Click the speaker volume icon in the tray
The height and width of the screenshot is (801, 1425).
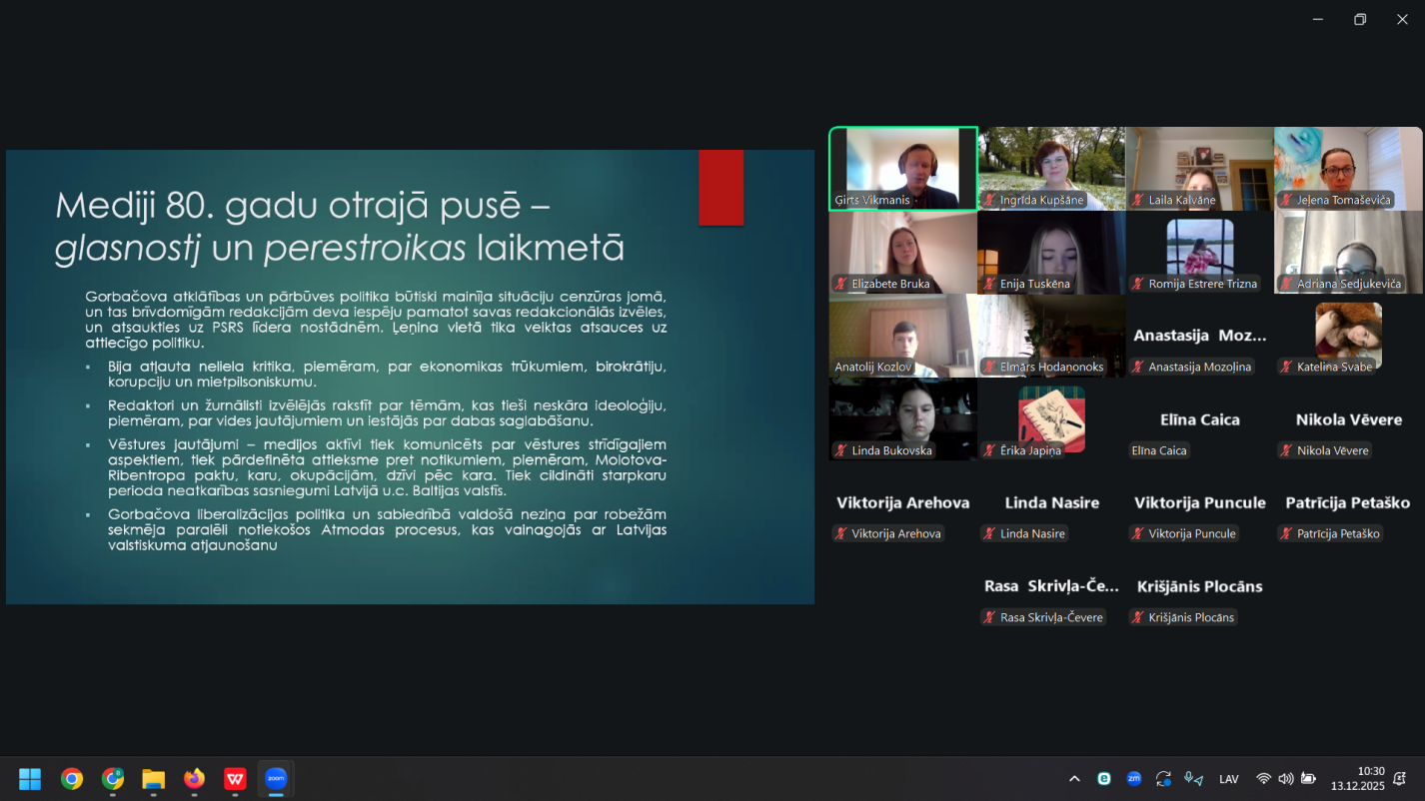click(1285, 779)
